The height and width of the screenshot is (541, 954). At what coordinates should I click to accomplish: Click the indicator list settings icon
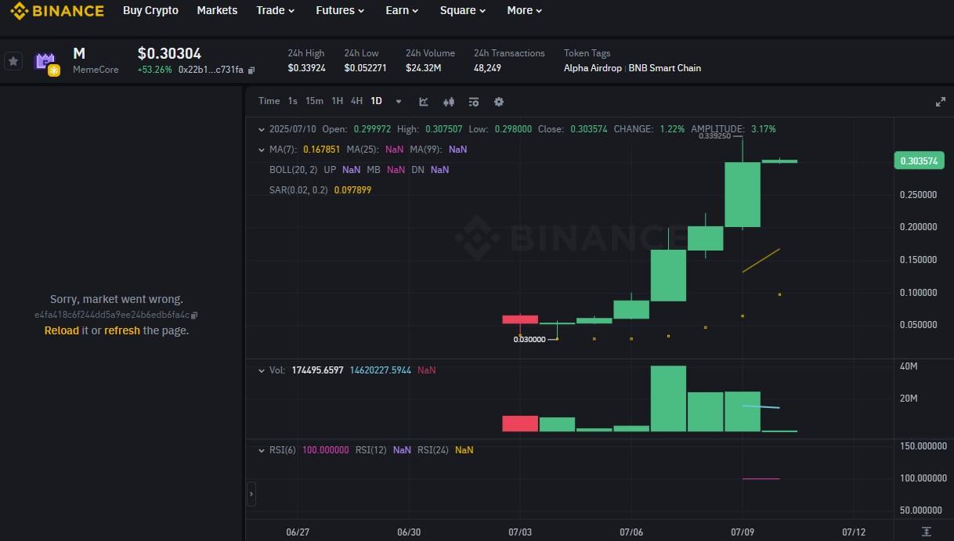474,102
